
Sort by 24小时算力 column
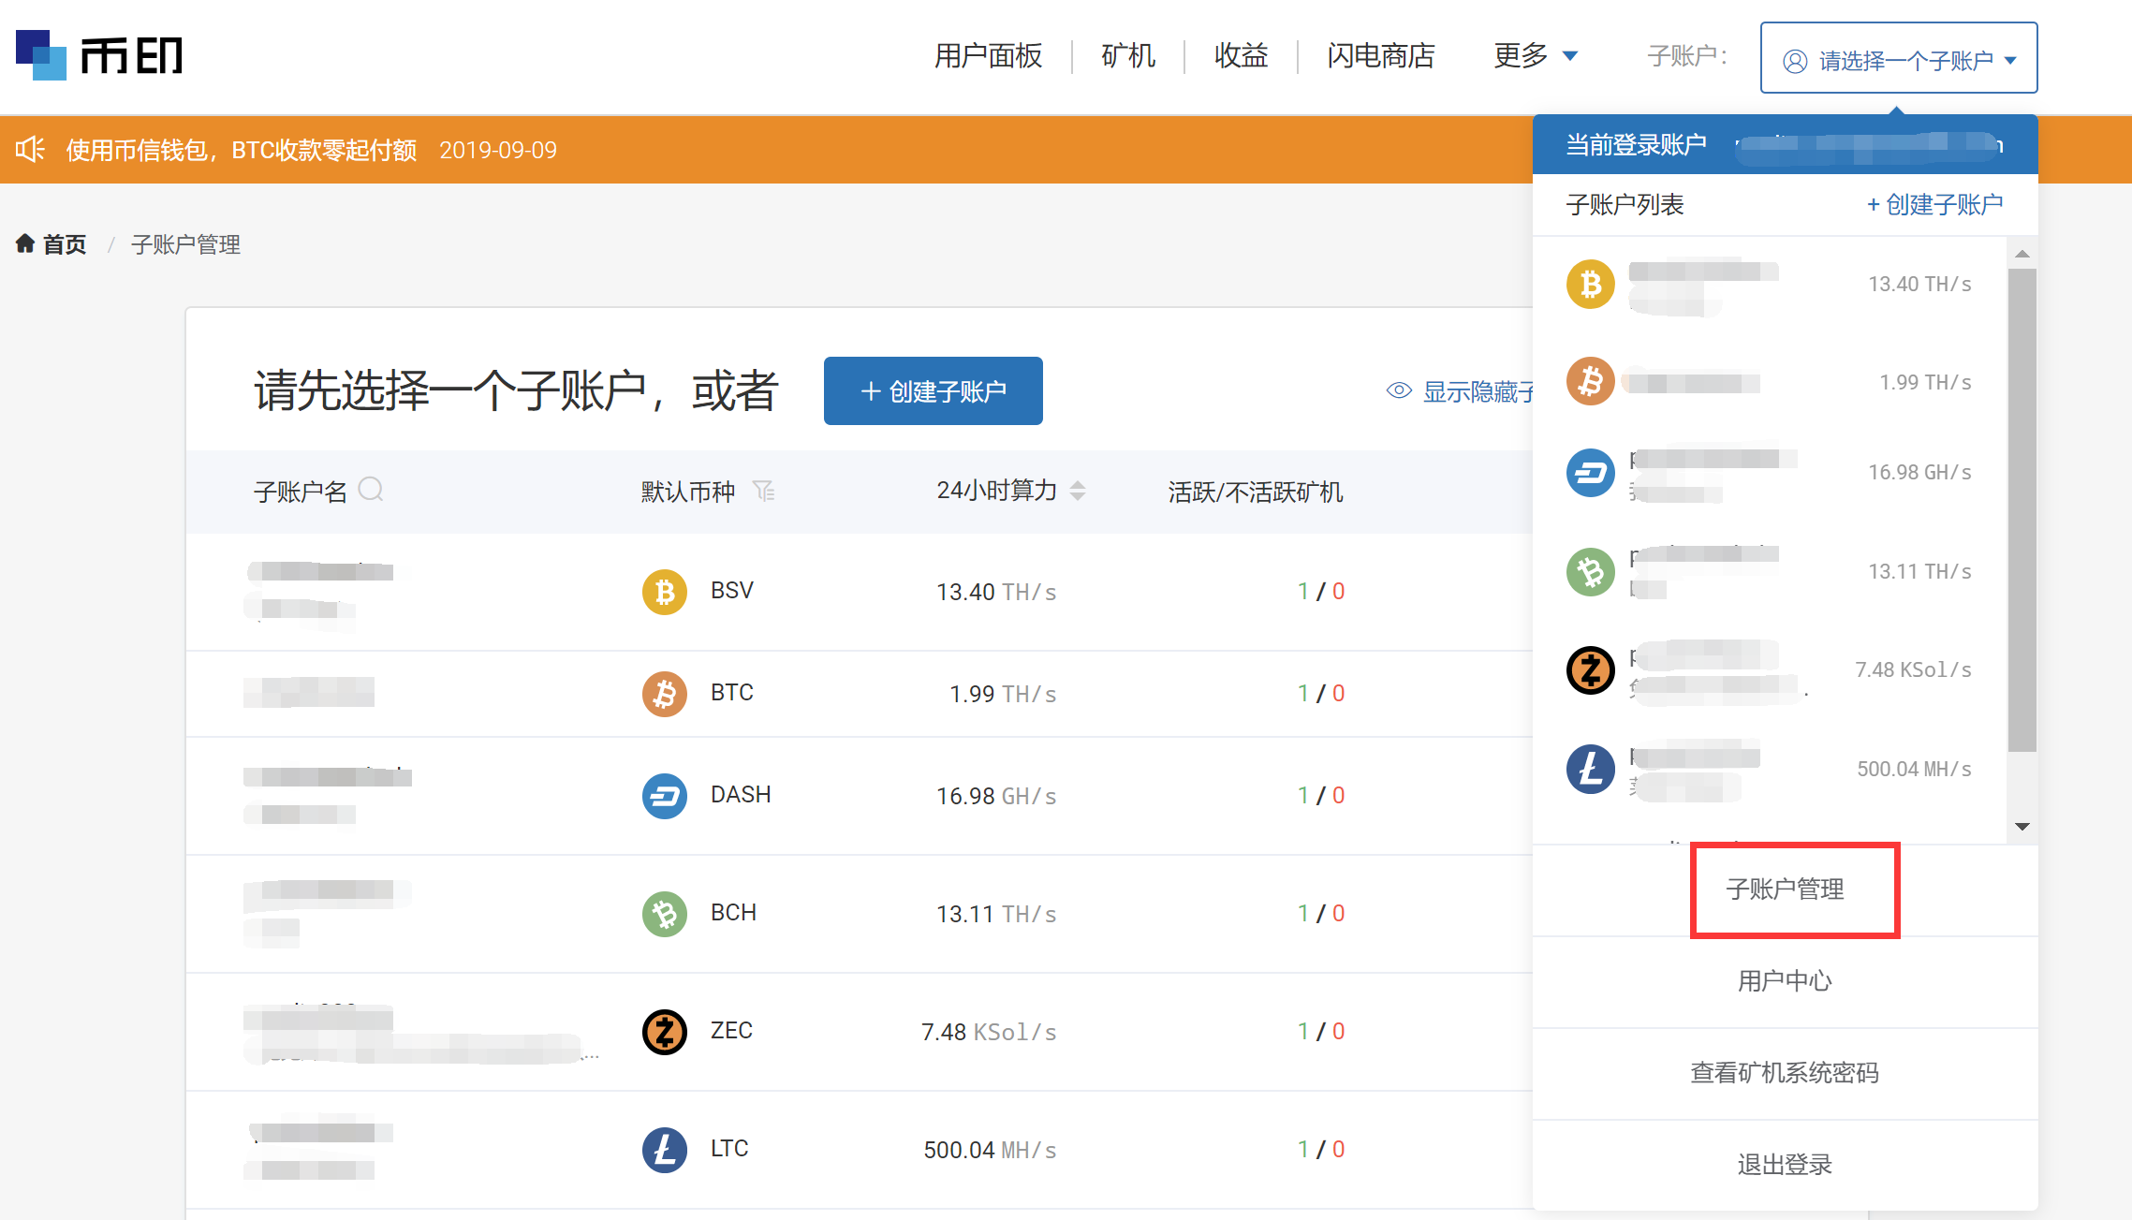1078,491
